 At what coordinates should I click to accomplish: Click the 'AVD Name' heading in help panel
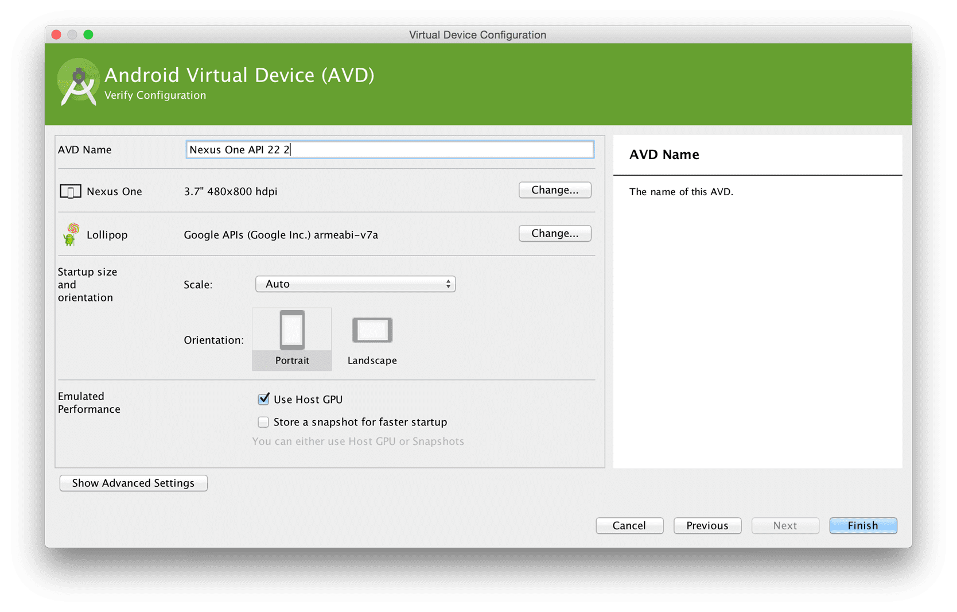664,154
